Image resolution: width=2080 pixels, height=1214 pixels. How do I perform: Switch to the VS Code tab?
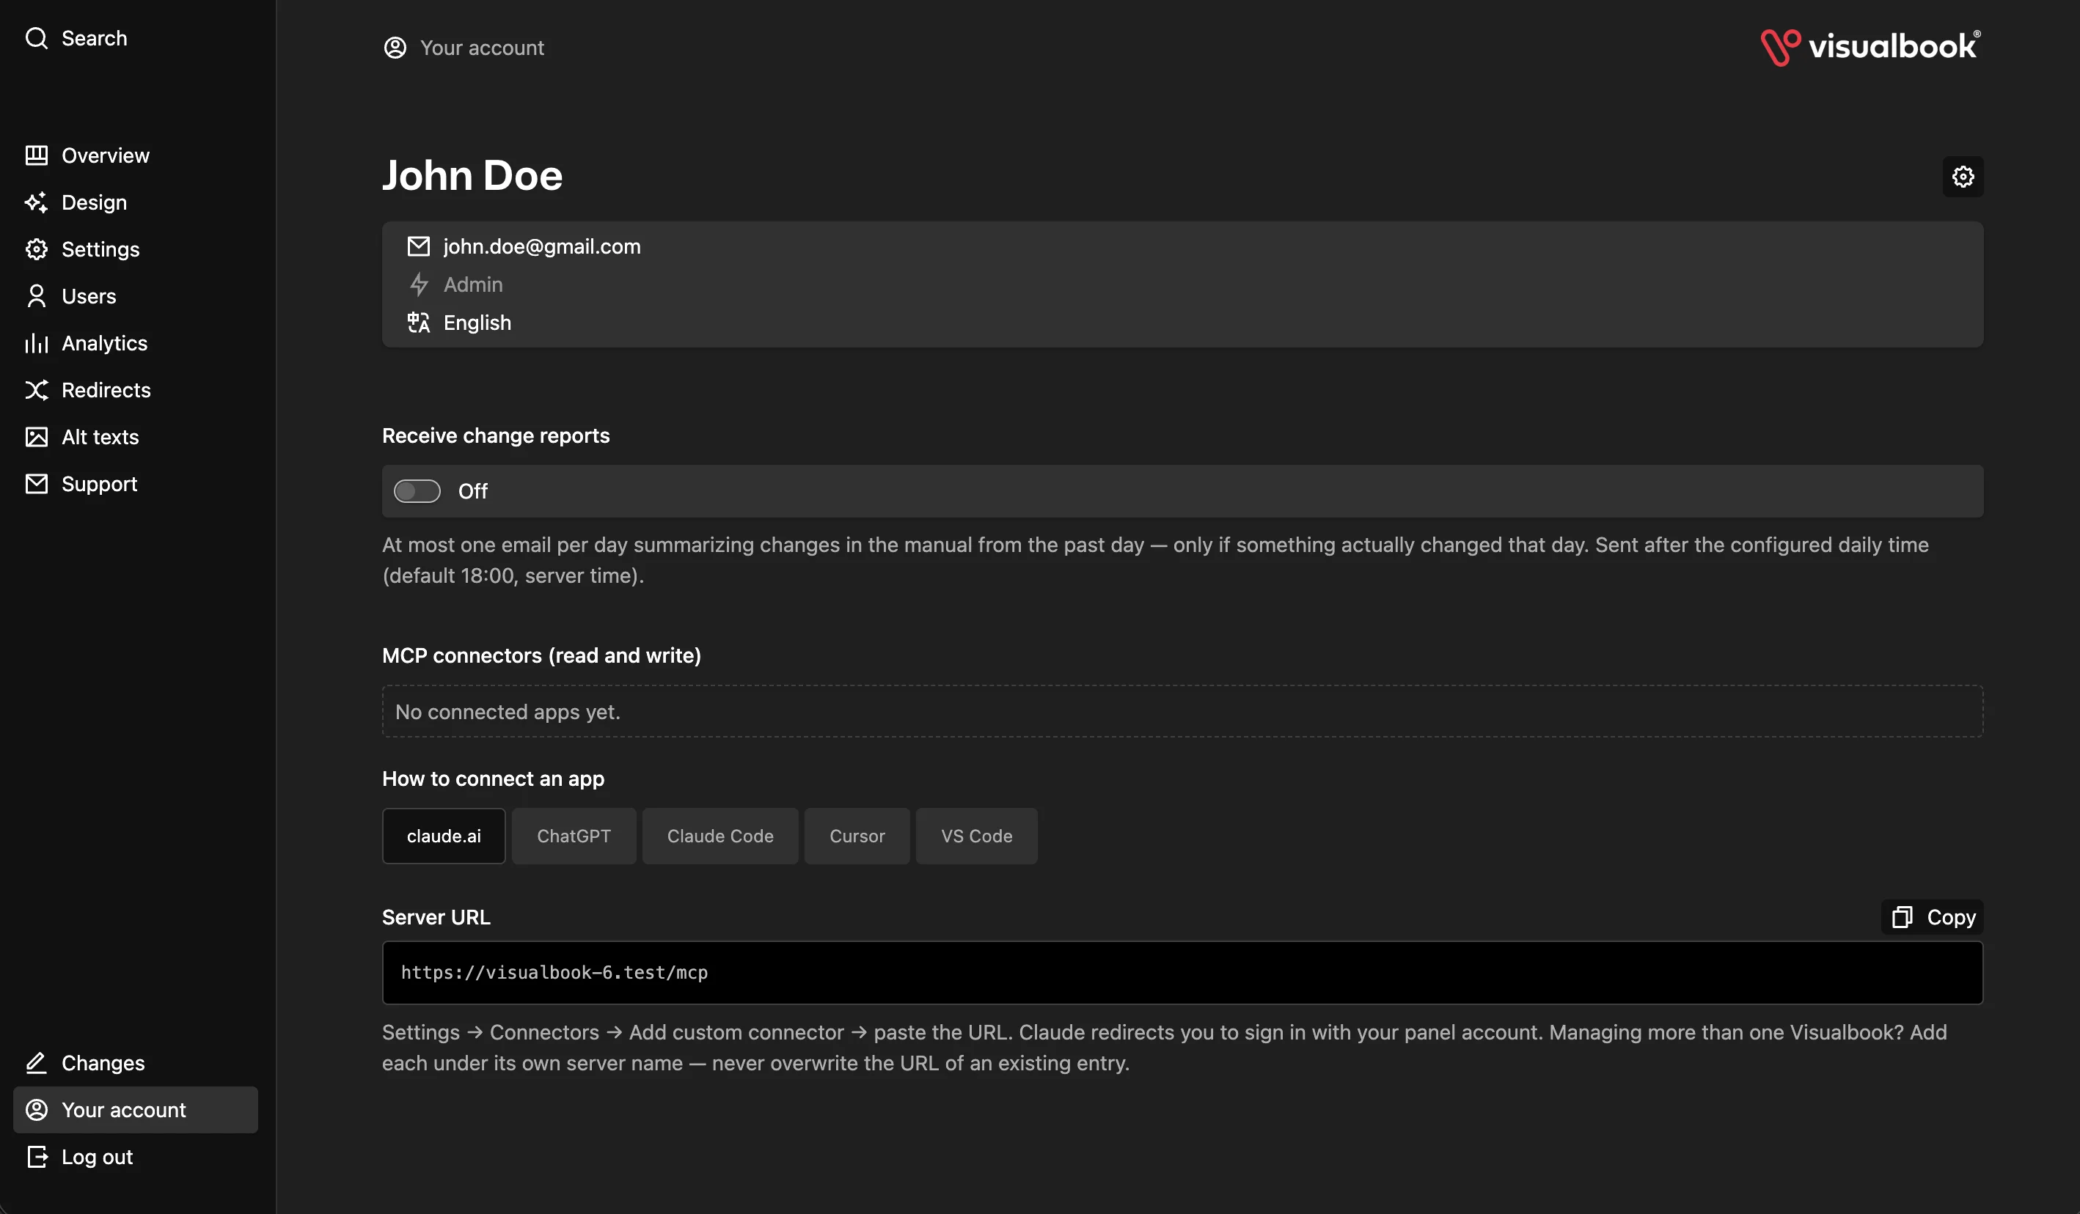pyautogui.click(x=976, y=836)
